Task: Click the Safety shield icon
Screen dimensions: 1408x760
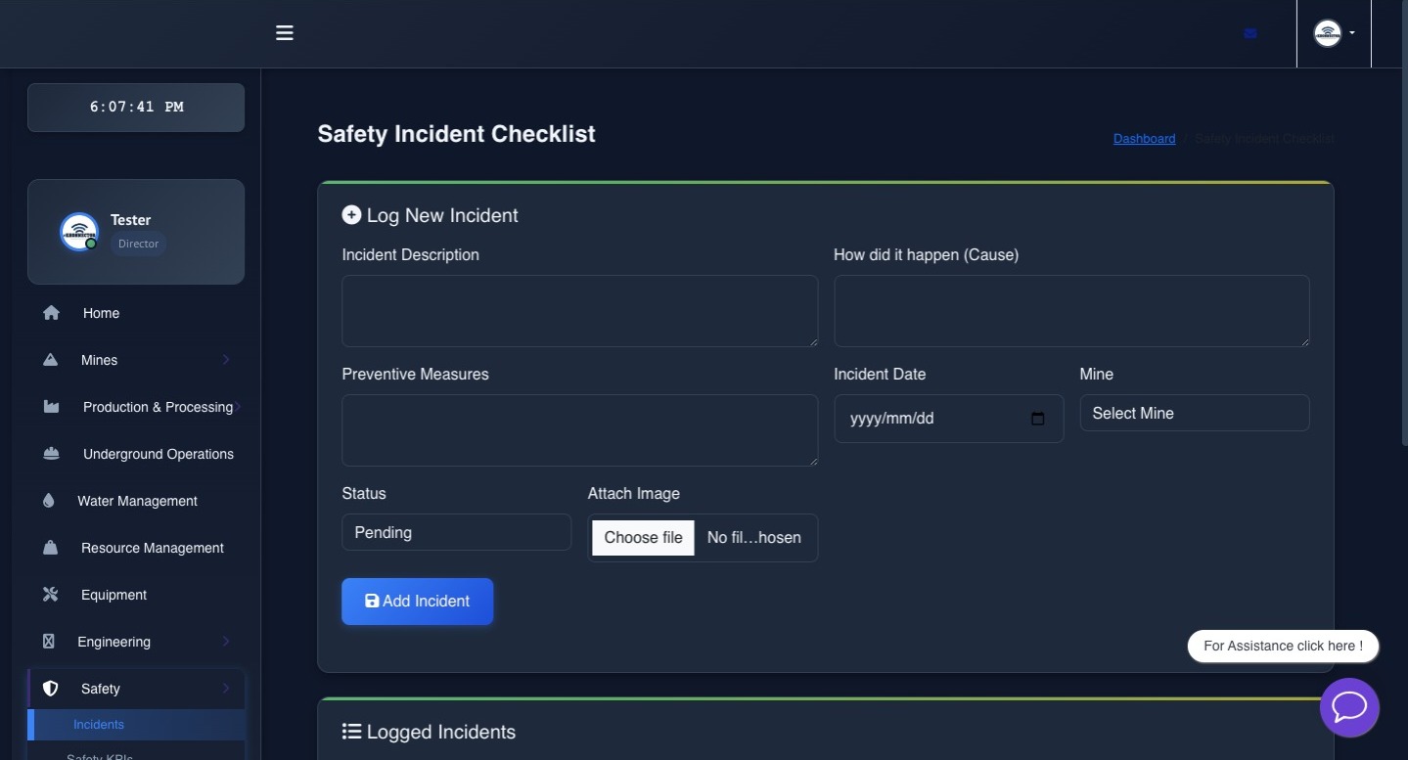Action: pos(51,688)
